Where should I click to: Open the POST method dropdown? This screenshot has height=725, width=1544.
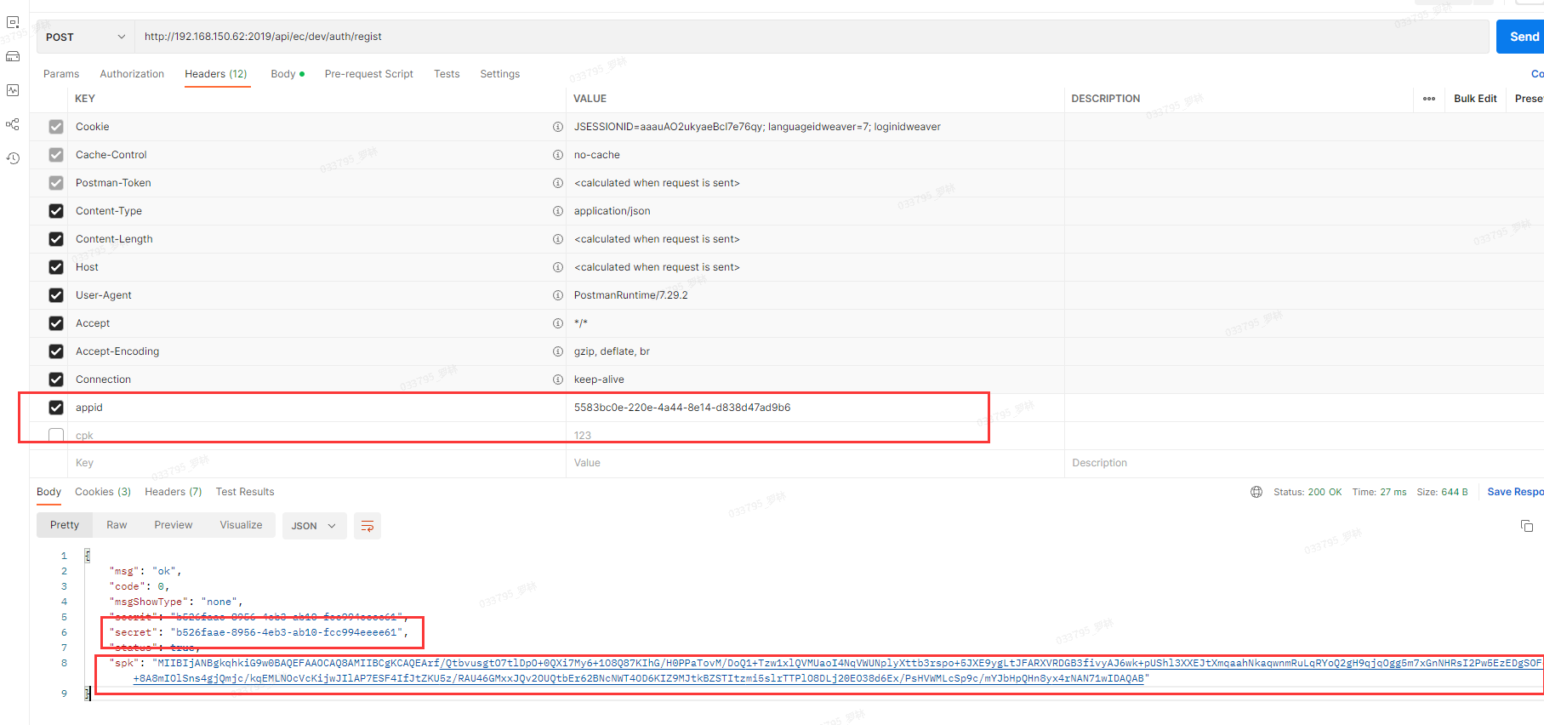[x=85, y=37]
